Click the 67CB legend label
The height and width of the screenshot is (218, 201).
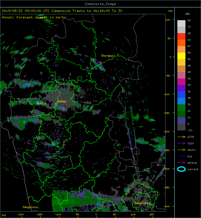click(191, 137)
